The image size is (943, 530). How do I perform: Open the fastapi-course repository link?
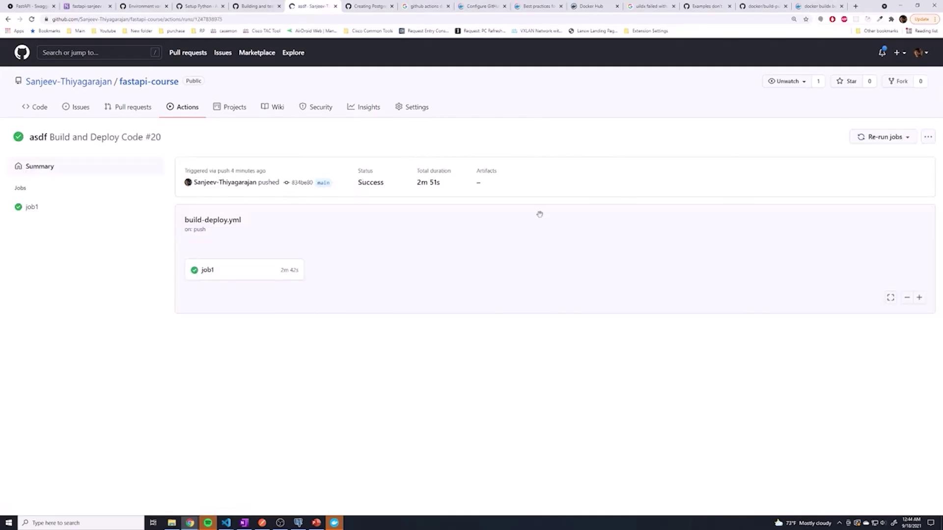pos(149,81)
